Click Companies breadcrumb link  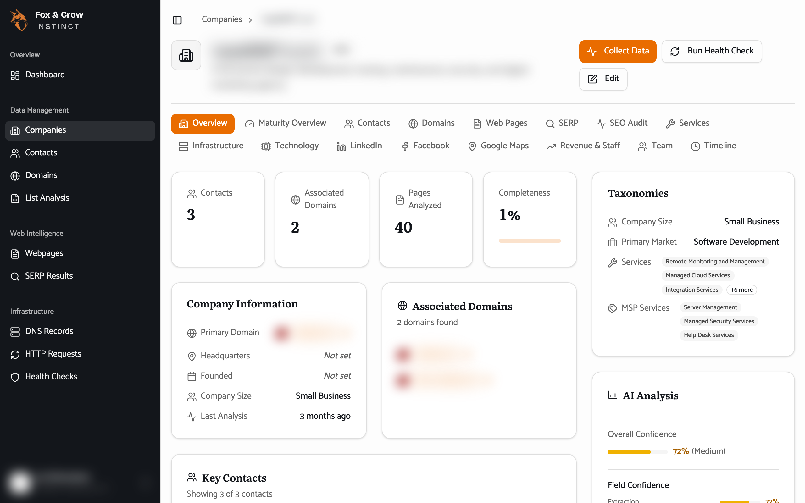pos(222,19)
